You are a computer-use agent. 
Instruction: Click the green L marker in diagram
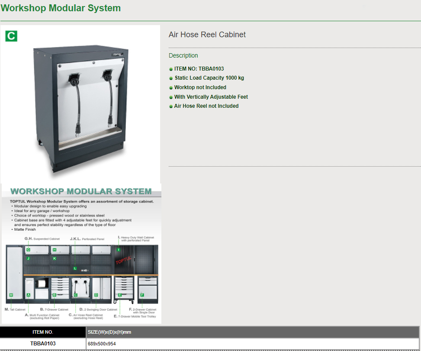click(75, 268)
